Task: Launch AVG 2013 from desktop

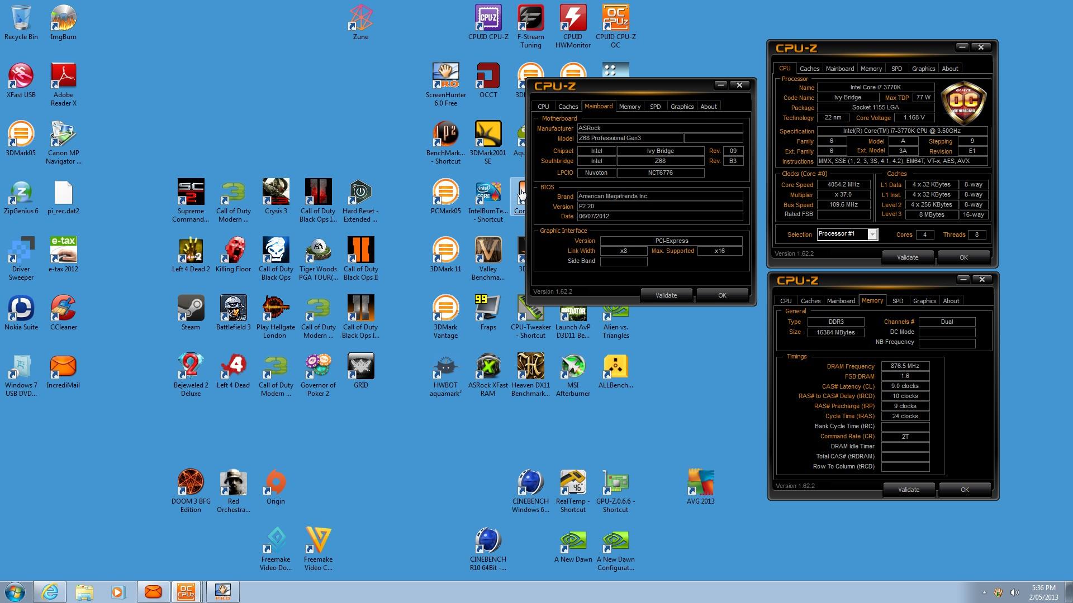Action: pyautogui.click(x=700, y=487)
